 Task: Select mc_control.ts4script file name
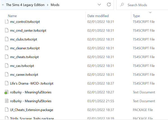click(x=25, y=22)
